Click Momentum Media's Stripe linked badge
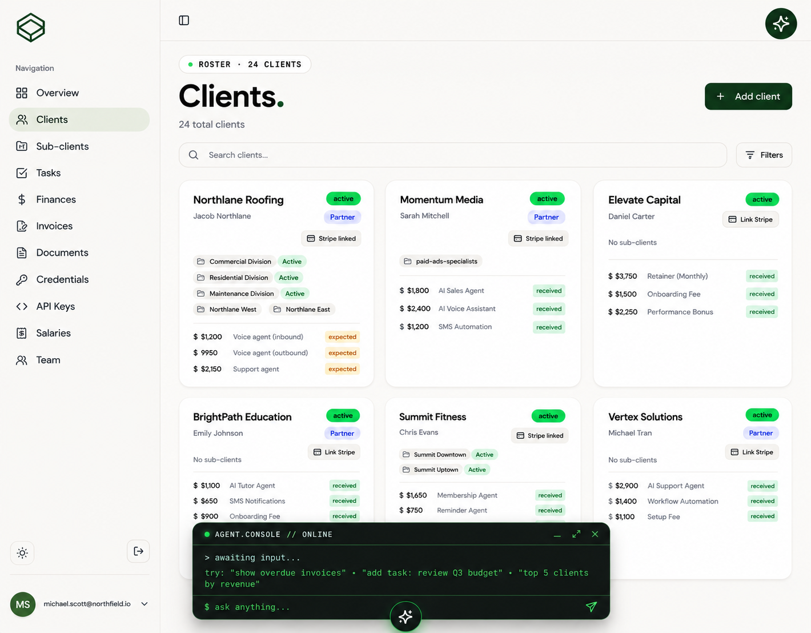This screenshot has width=811, height=633. tap(538, 239)
